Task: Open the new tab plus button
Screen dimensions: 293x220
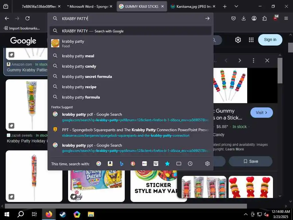Action: [225, 7]
